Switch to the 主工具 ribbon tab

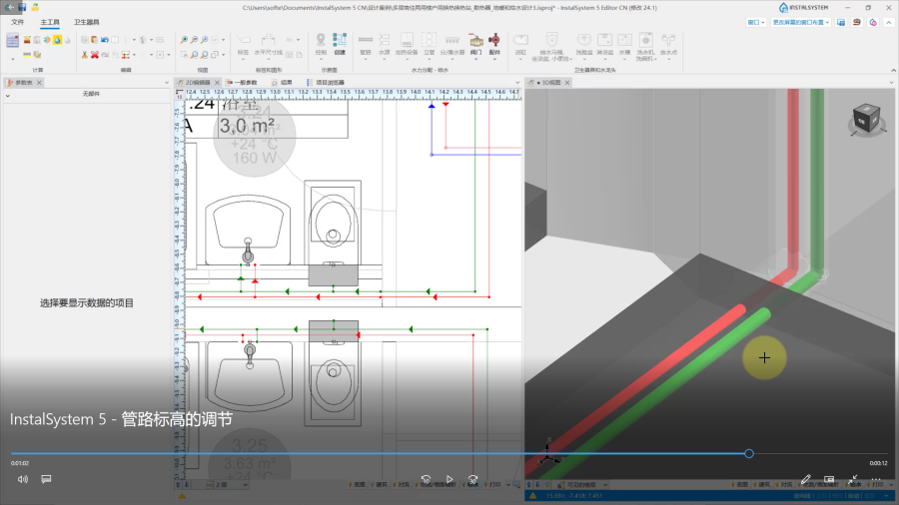[x=50, y=22]
